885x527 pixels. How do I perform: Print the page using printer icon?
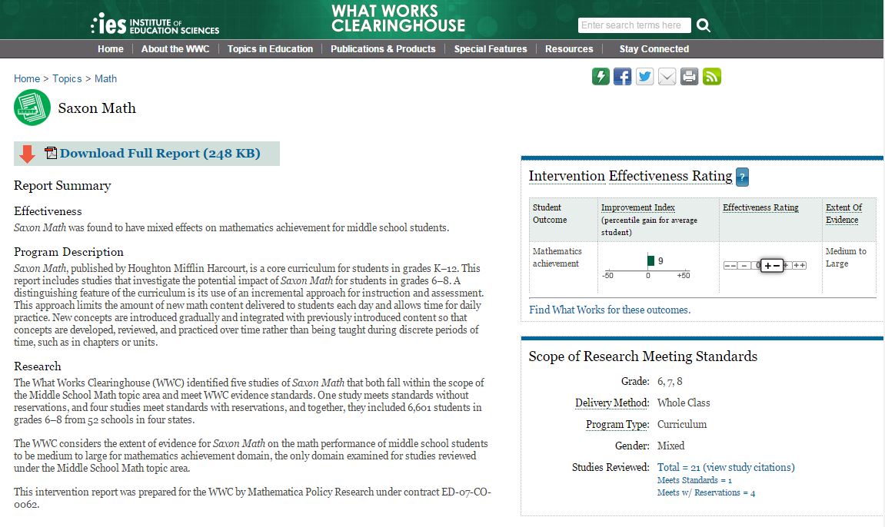[x=690, y=77]
